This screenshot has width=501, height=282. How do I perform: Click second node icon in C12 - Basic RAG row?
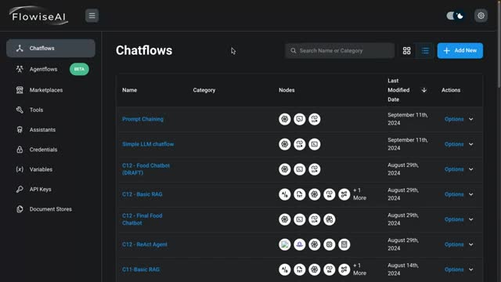pos(300,194)
